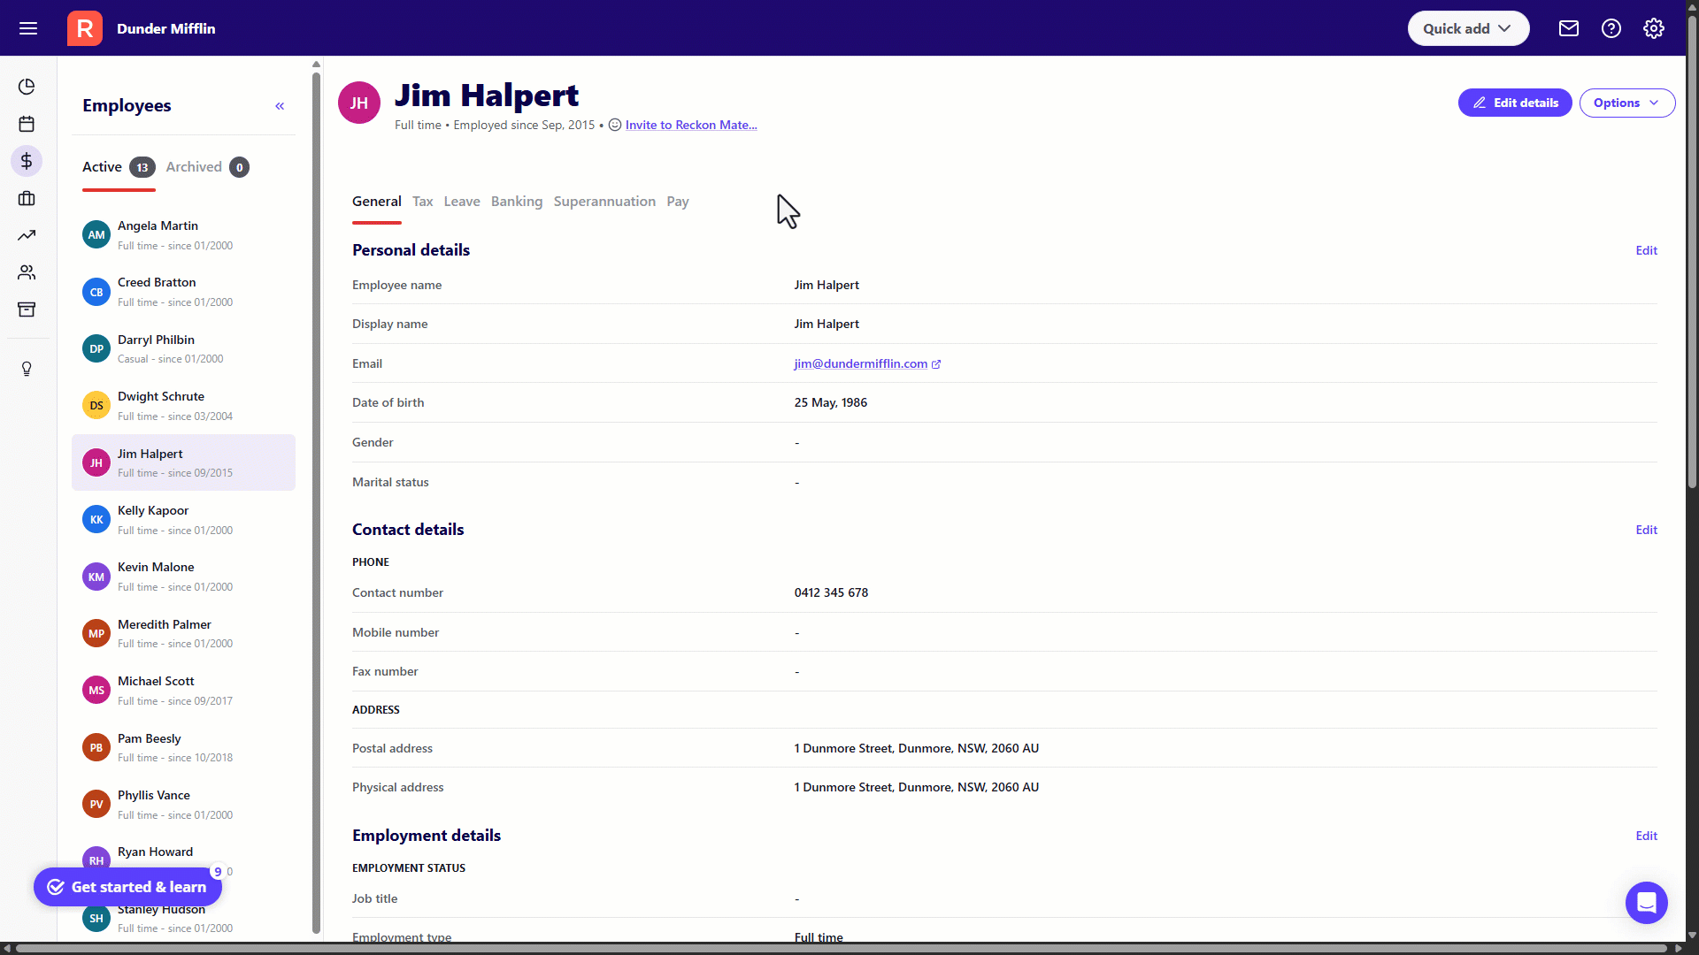
Task: Click the Get started & learn button
Action: pyautogui.click(x=127, y=887)
